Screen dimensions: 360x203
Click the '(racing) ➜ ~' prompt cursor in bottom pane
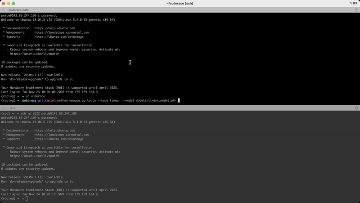27,198
